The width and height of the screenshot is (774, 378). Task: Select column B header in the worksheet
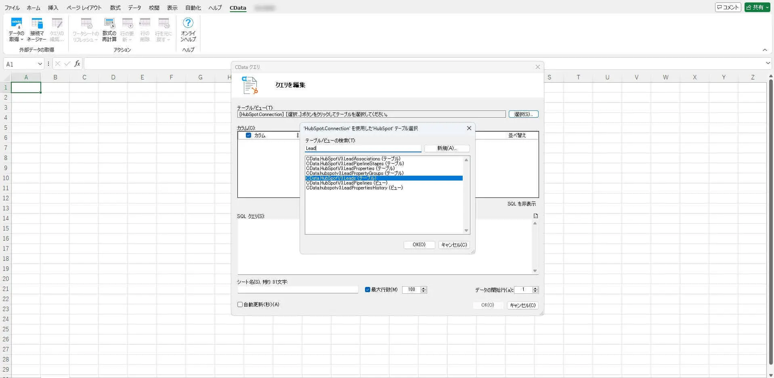55,77
